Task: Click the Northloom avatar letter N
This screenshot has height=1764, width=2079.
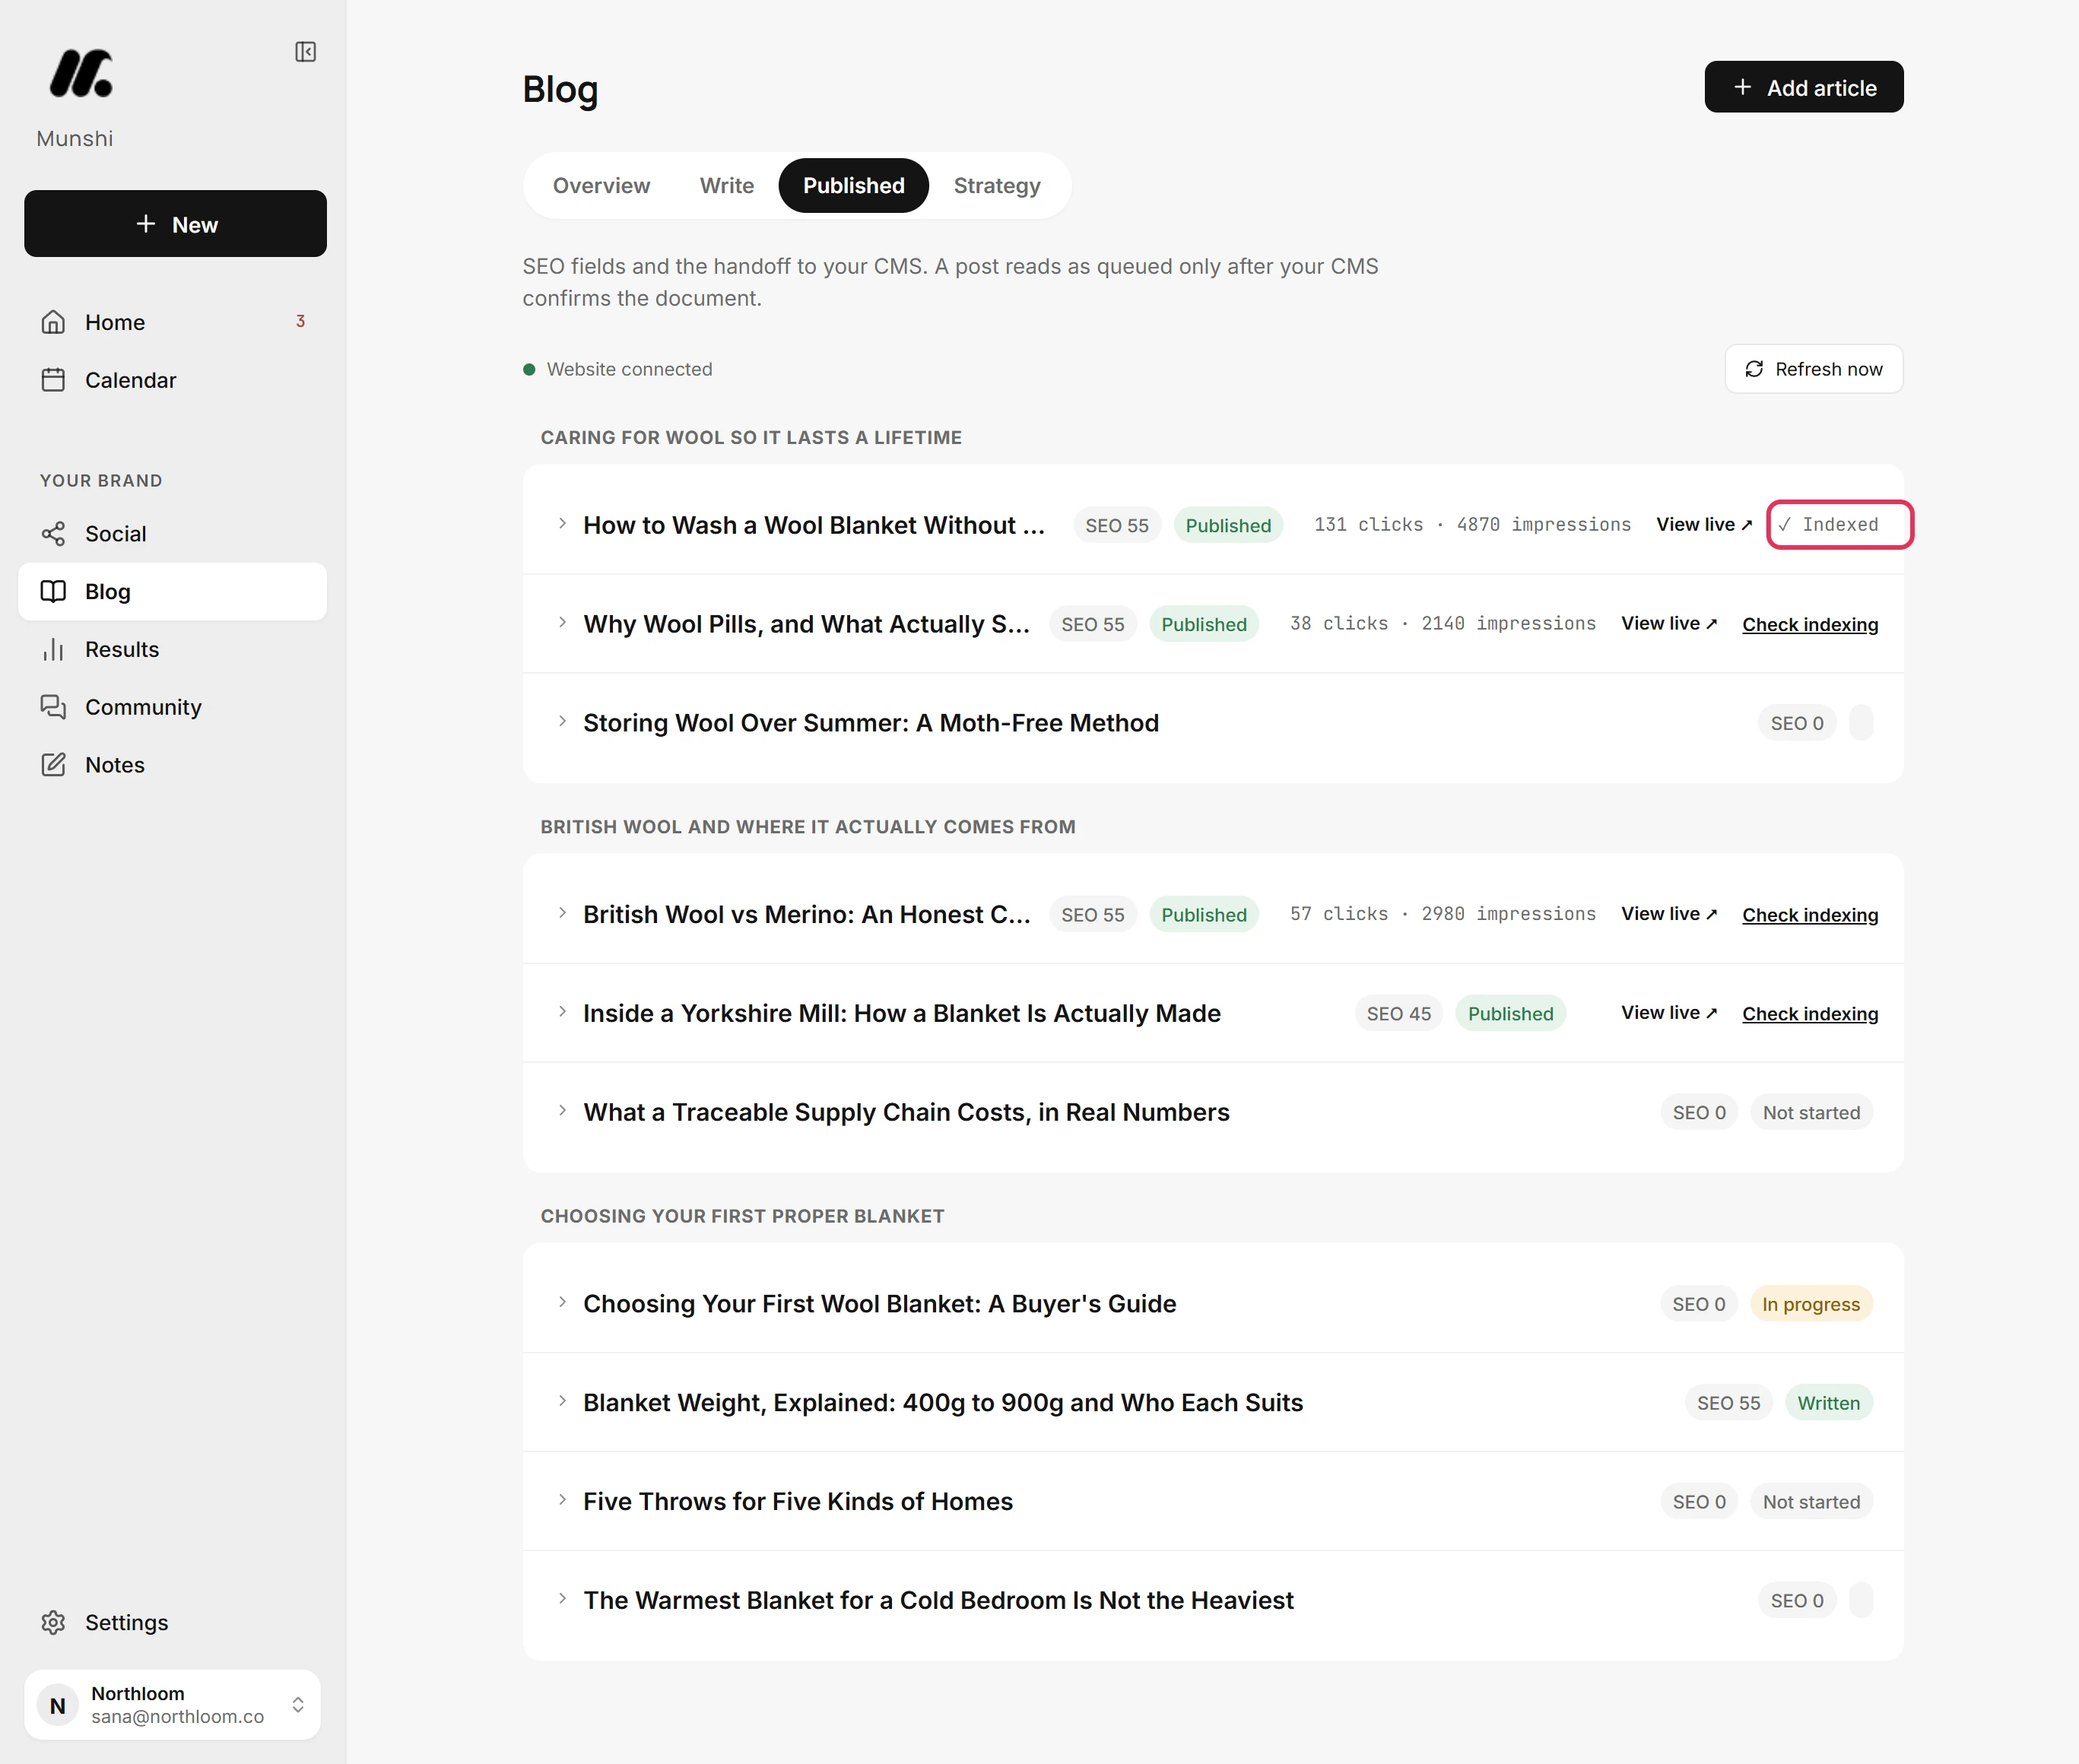Action: point(58,1706)
